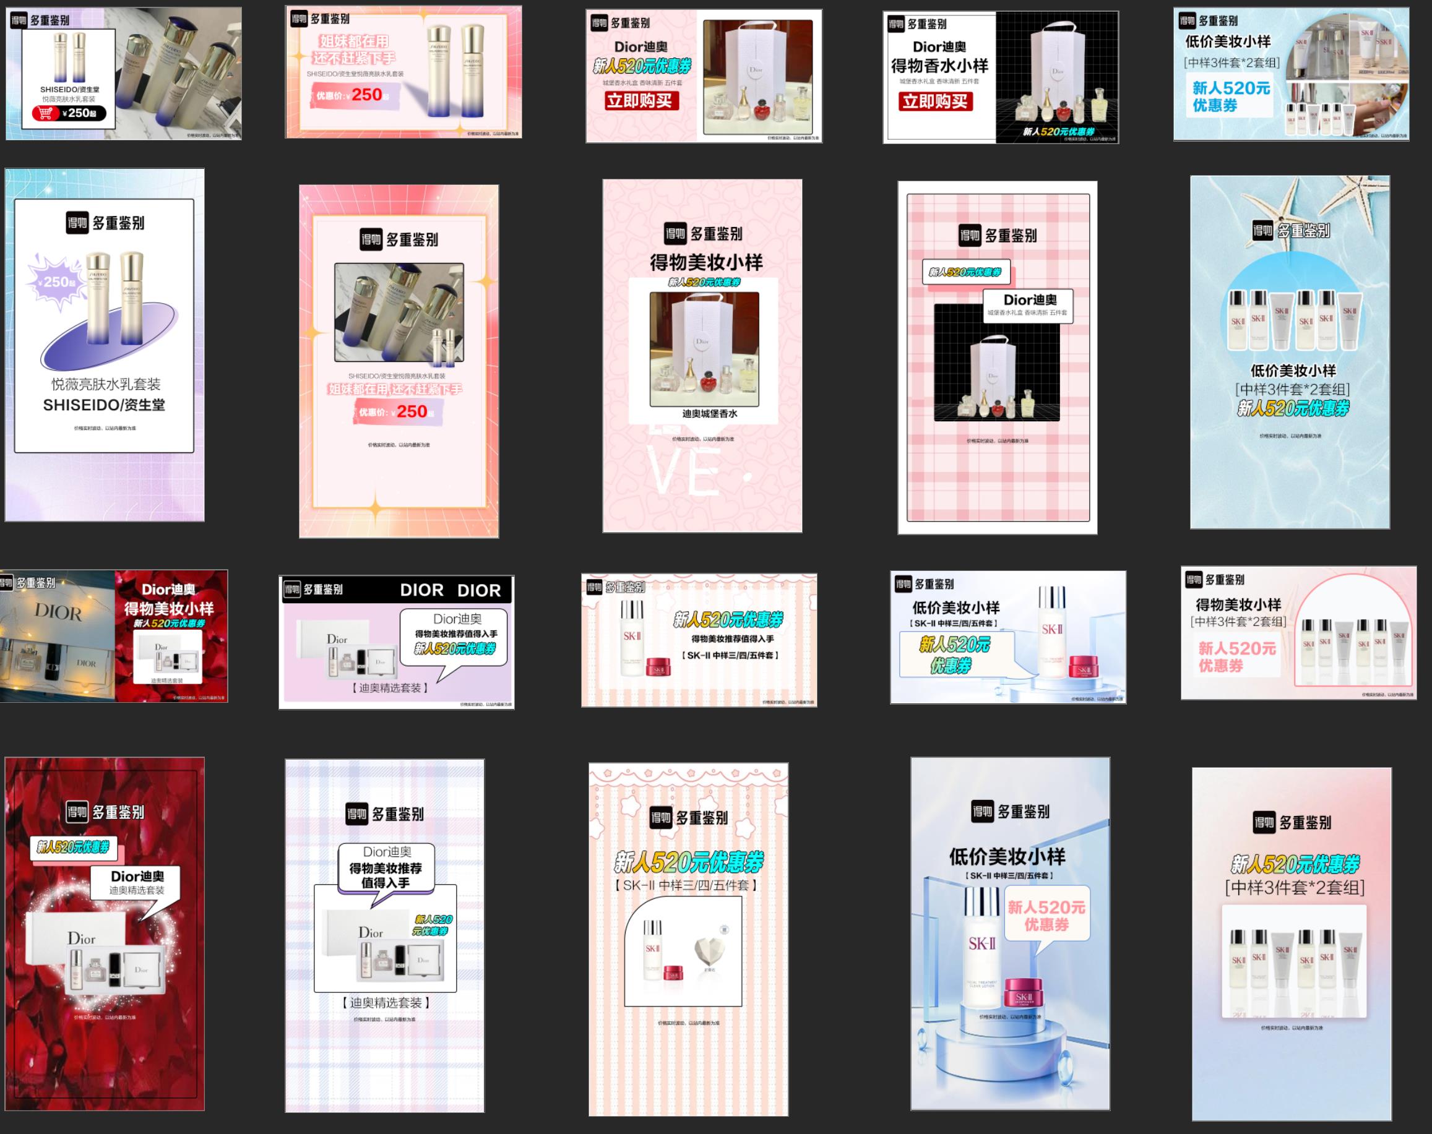This screenshot has width=1432, height=1134.
Task: Click the red ¥250 shopping cart badge
Action: tap(69, 113)
